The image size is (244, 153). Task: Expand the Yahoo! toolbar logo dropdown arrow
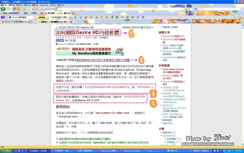click(7, 17)
